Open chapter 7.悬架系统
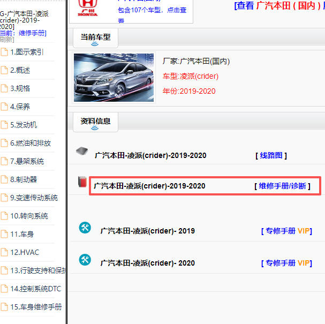Viewport: 325px width, 324px height. [x=27, y=161]
